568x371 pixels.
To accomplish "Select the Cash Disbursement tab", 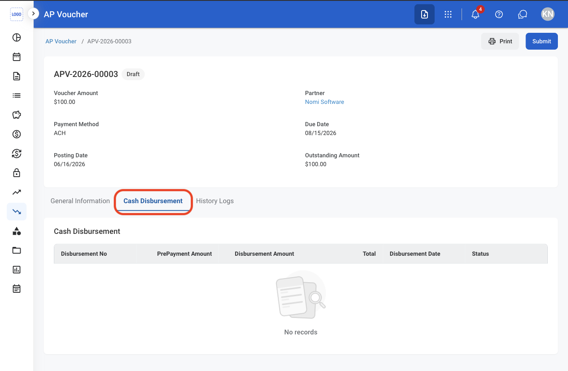I will [153, 201].
